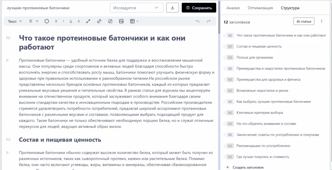Grab drag handle of 'Возможные недостатки и риски'
The width and height of the screenshot is (332, 170).
[224, 90]
